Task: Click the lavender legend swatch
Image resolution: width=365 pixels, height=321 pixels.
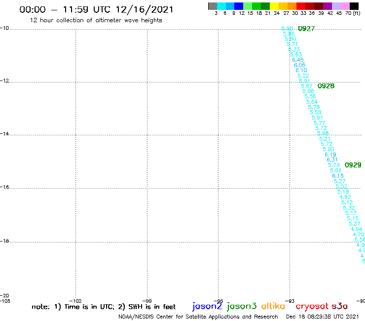Action: (336, 6)
